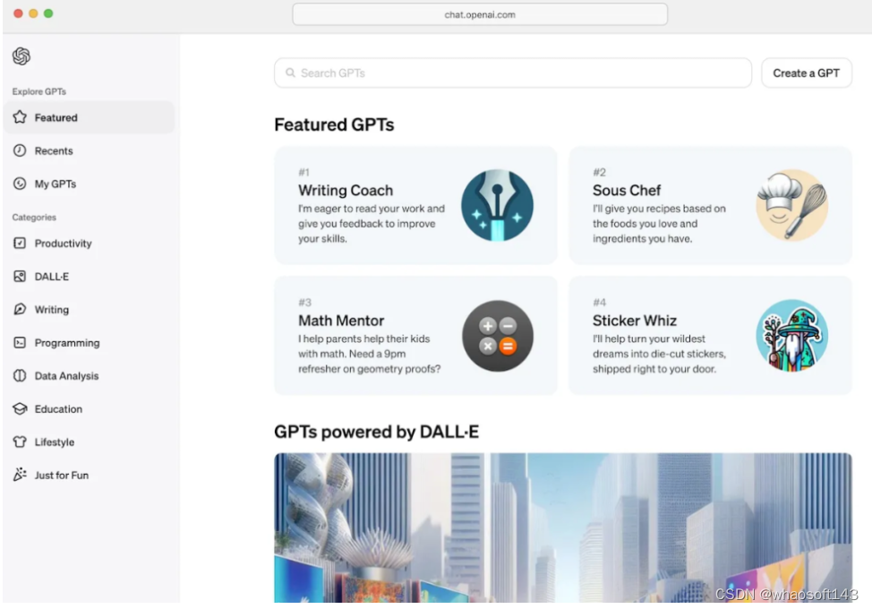The image size is (872, 609).
Task: Open the Writing Coach title
Action: click(346, 190)
